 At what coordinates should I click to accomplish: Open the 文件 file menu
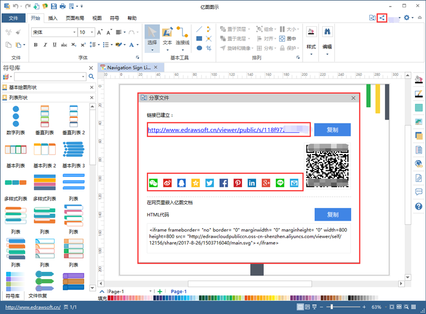(x=13, y=18)
